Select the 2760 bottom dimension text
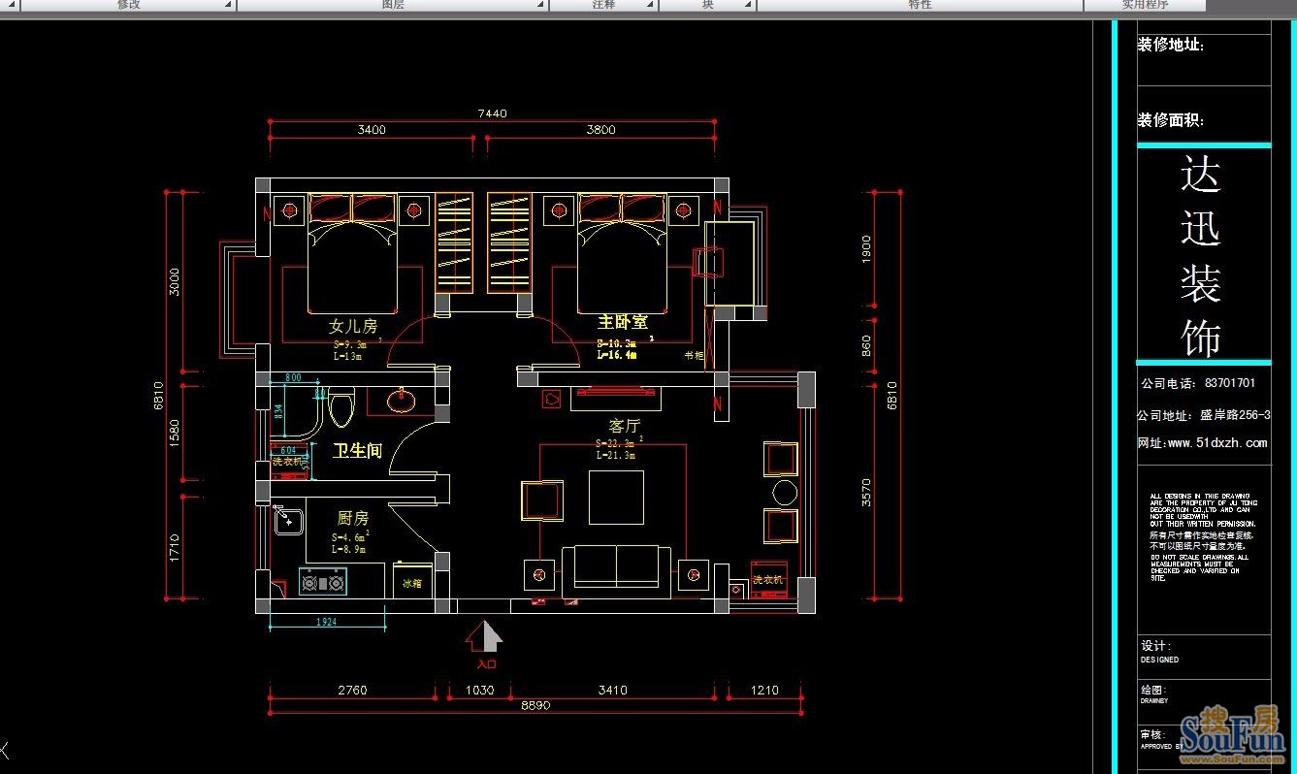1297x774 pixels. 352,691
